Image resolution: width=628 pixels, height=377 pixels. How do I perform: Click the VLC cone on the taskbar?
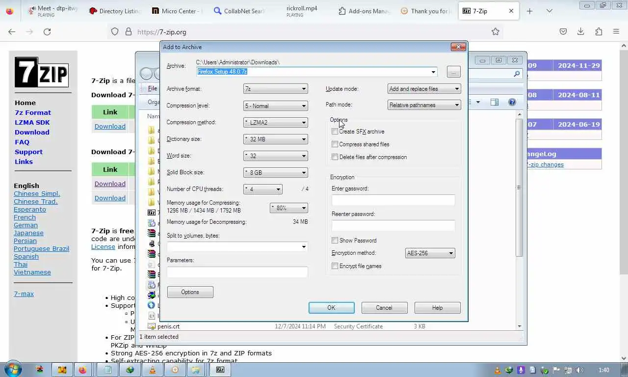pos(153,370)
